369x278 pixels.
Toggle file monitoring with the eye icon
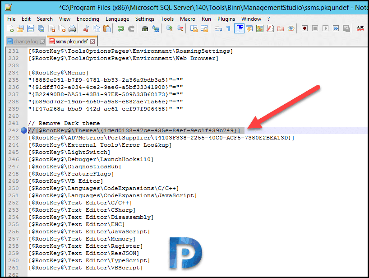tap(291, 28)
